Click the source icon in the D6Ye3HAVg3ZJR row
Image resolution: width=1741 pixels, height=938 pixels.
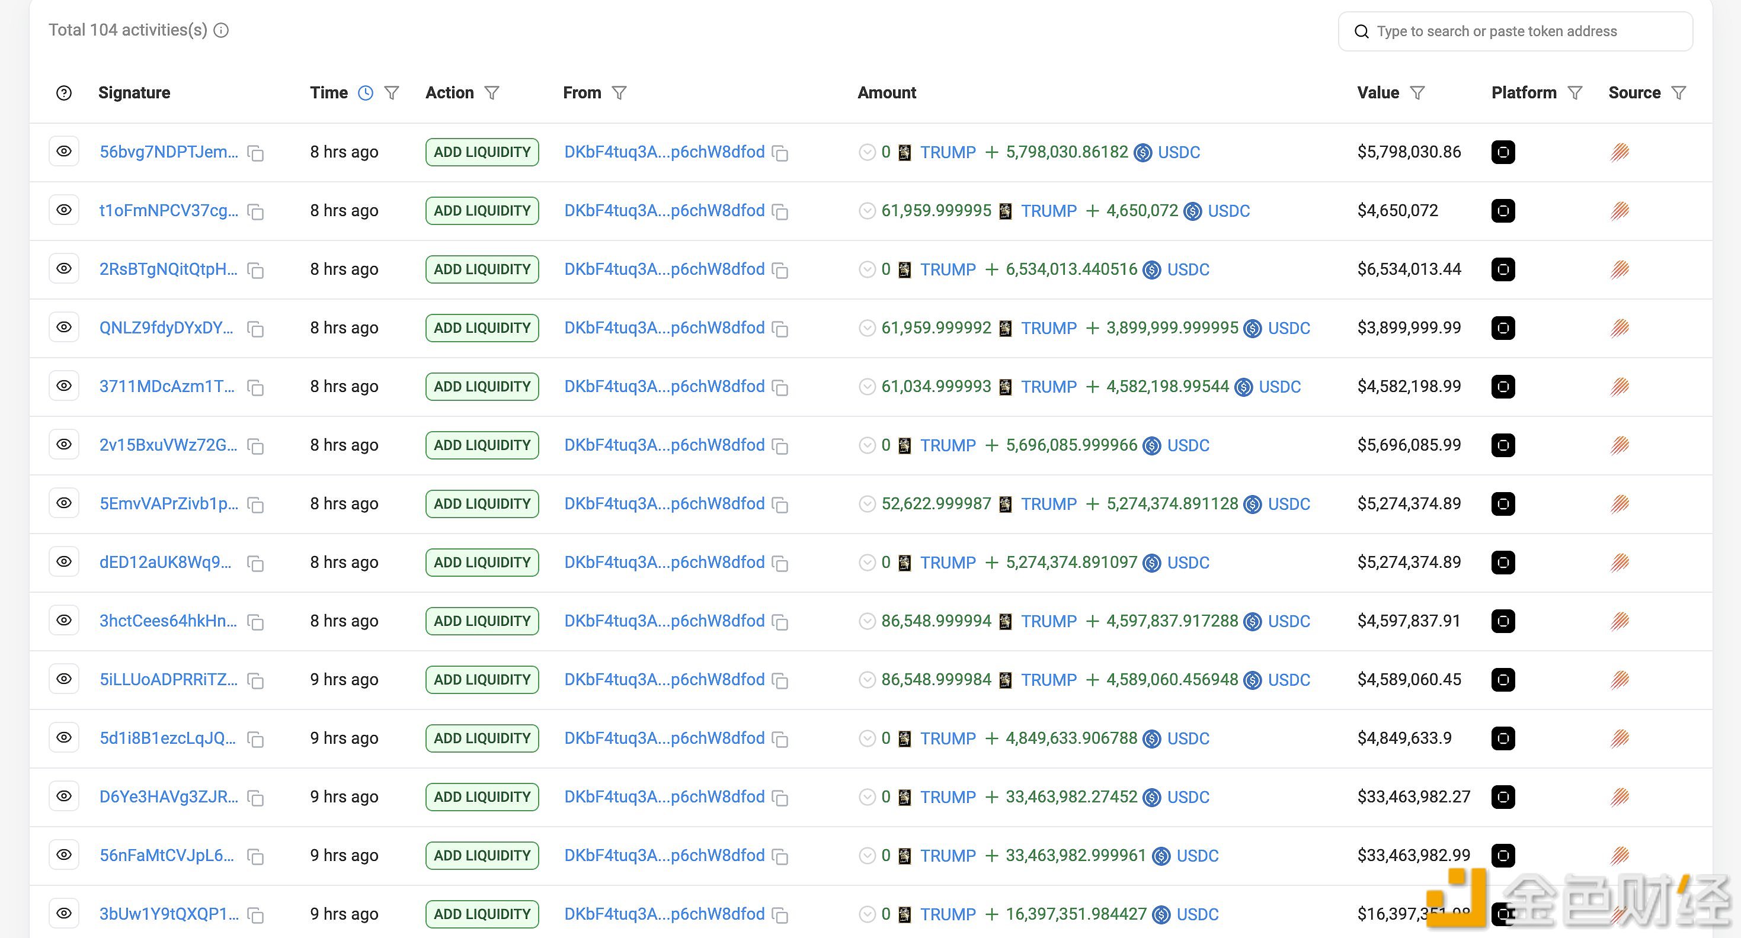1620,797
